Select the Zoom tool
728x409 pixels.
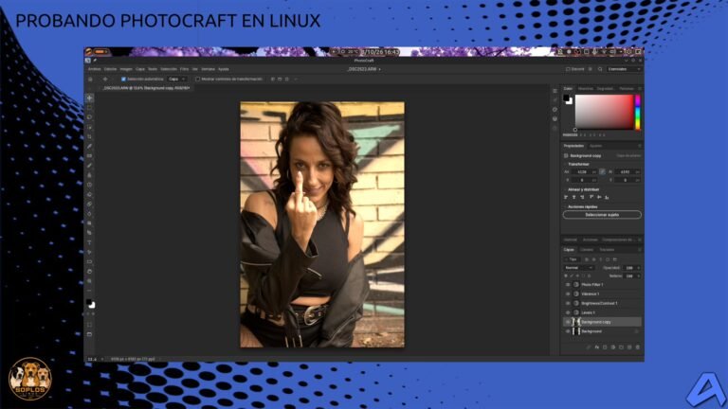(x=90, y=281)
